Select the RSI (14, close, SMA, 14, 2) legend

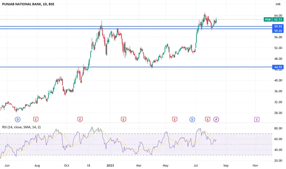coord(21,127)
